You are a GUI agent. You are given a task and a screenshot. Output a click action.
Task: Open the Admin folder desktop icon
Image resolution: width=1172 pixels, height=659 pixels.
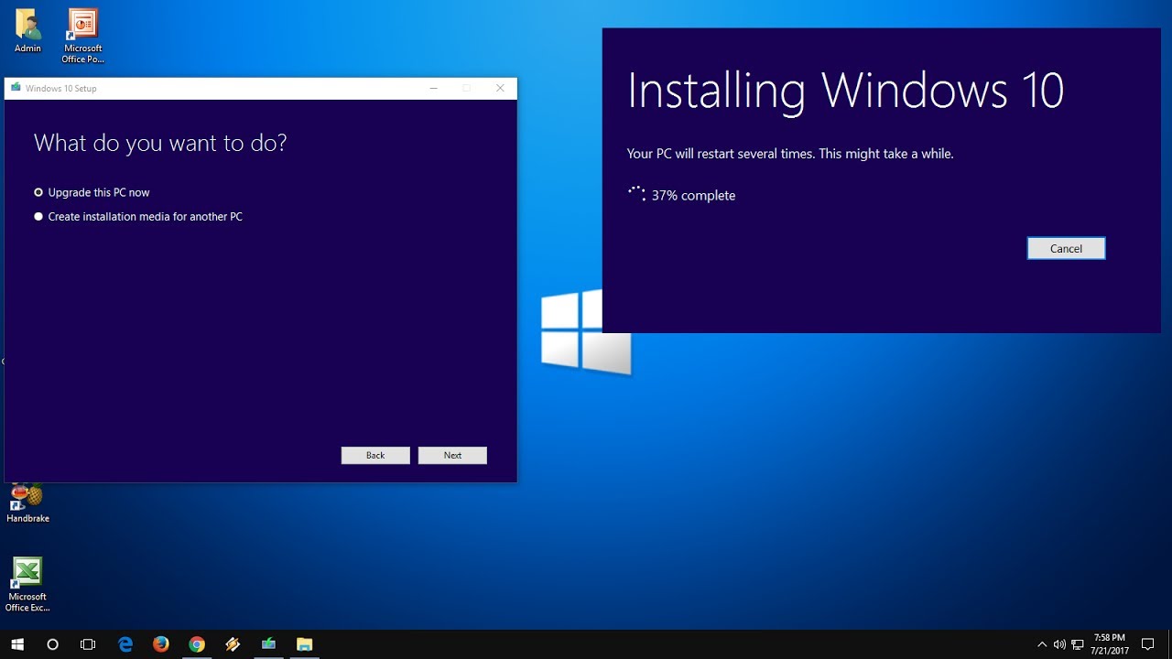[27, 30]
